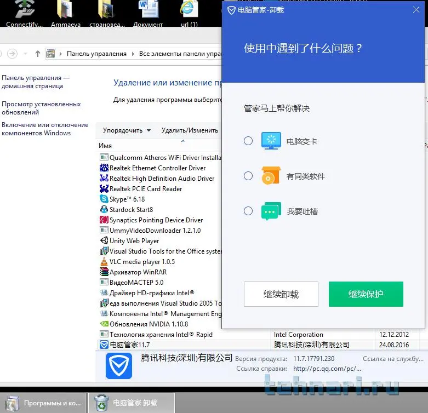Click Компоненты Intel Management Engine icon

(x=104, y=313)
